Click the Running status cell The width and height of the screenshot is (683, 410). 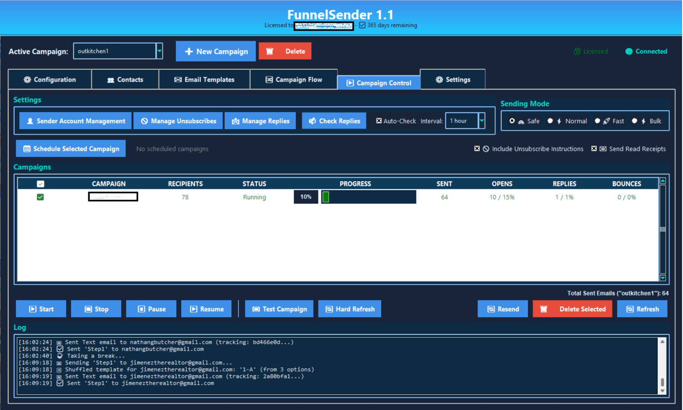(x=255, y=197)
